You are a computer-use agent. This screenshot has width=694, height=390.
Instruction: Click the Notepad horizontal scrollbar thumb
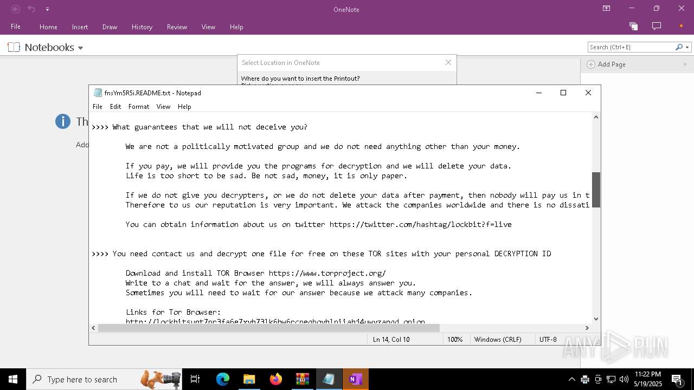[x=269, y=328]
